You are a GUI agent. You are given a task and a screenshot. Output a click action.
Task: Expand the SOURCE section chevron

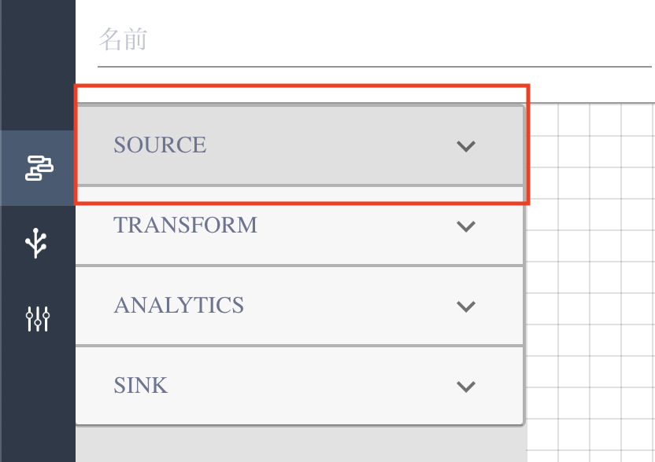tap(466, 145)
